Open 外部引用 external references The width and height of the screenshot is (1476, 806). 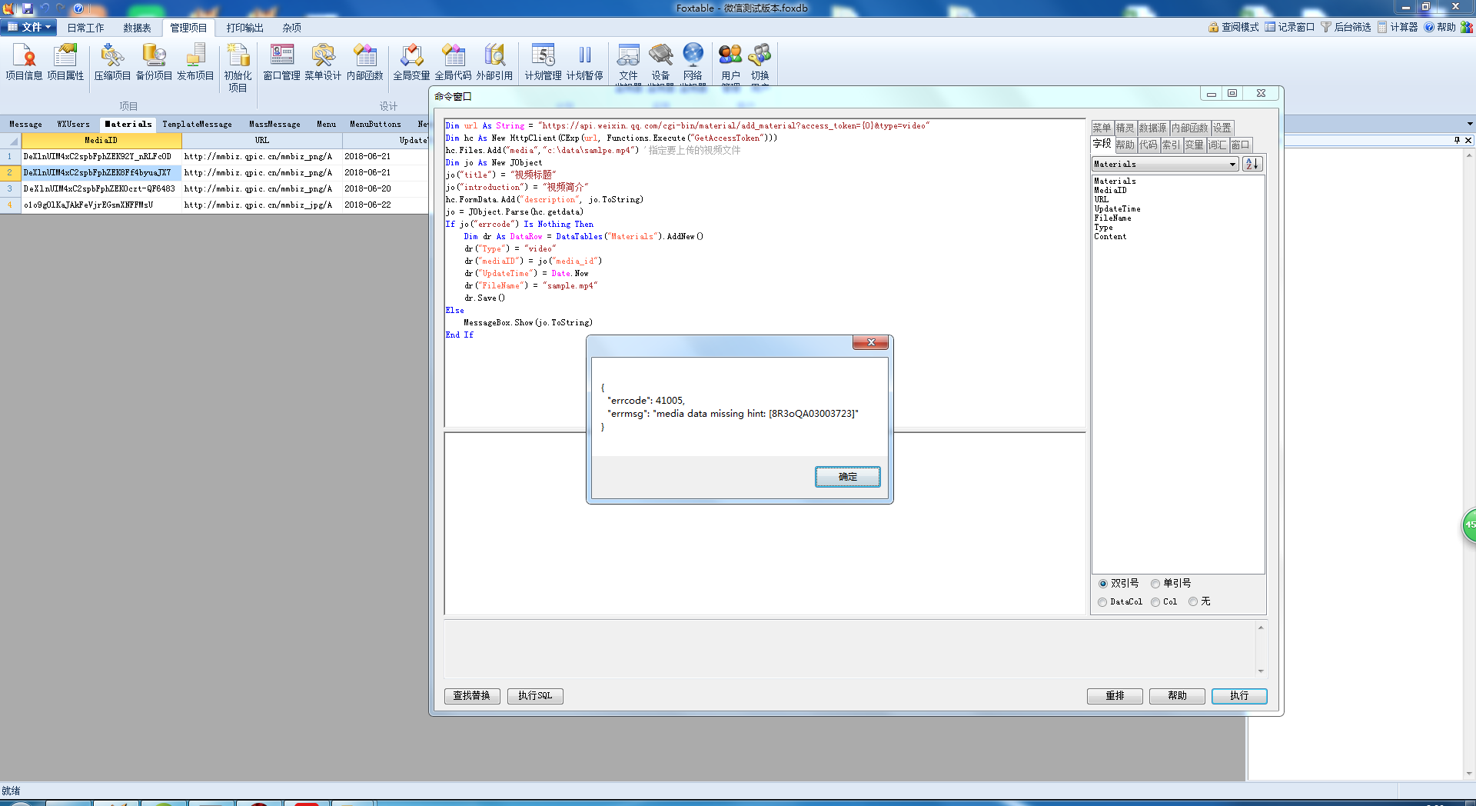[494, 62]
